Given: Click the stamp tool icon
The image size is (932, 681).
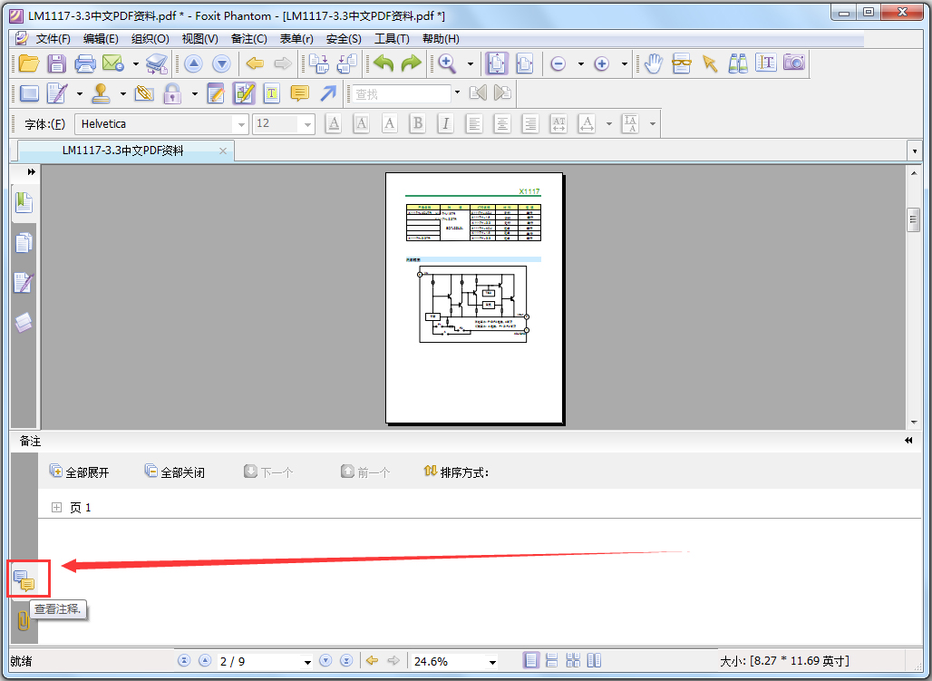Looking at the screenshot, I should tap(101, 93).
